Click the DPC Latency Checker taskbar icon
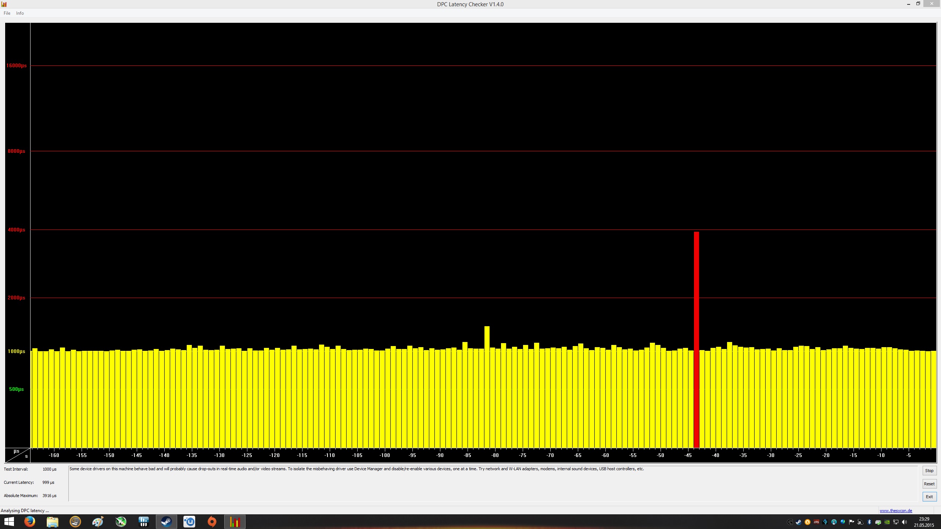 pyautogui.click(x=235, y=522)
